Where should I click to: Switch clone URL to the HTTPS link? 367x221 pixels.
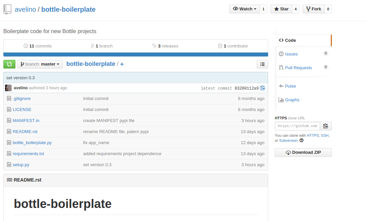(x=313, y=135)
